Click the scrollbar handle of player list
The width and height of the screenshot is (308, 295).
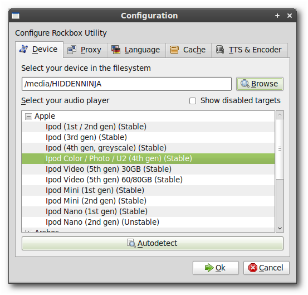(x=280, y=149)
